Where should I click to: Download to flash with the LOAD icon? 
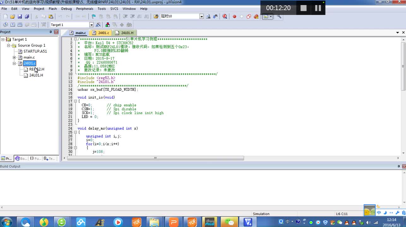pos(44,25)
